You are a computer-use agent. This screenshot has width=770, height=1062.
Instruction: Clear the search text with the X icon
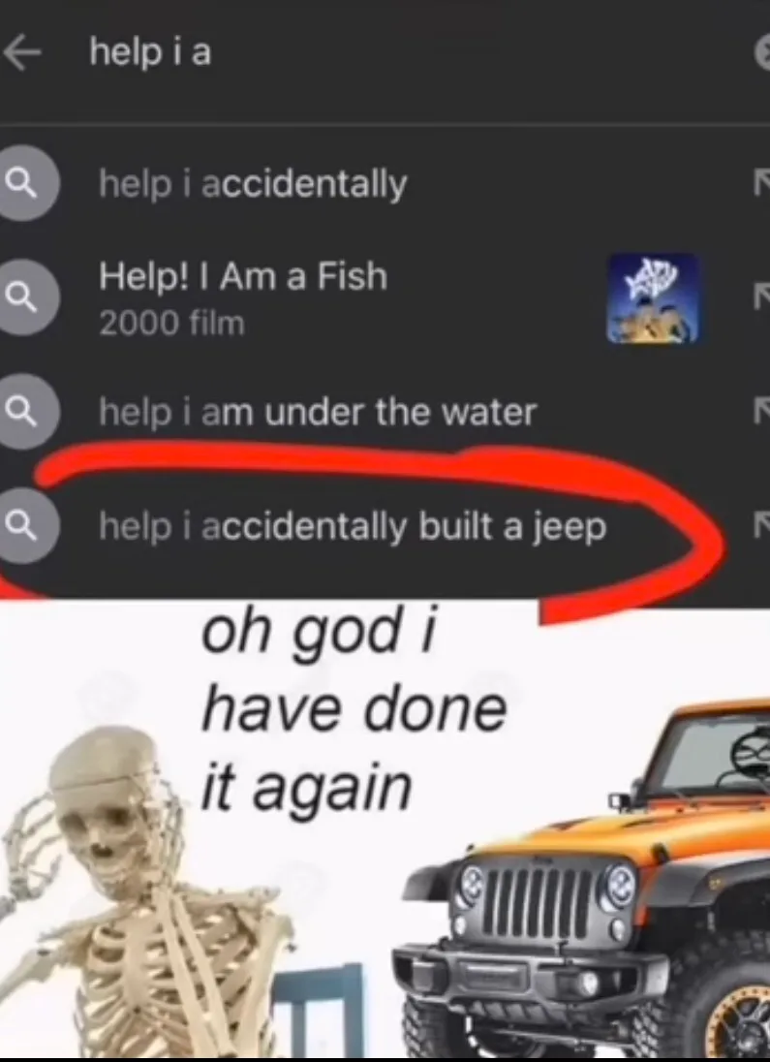point(763,55)
